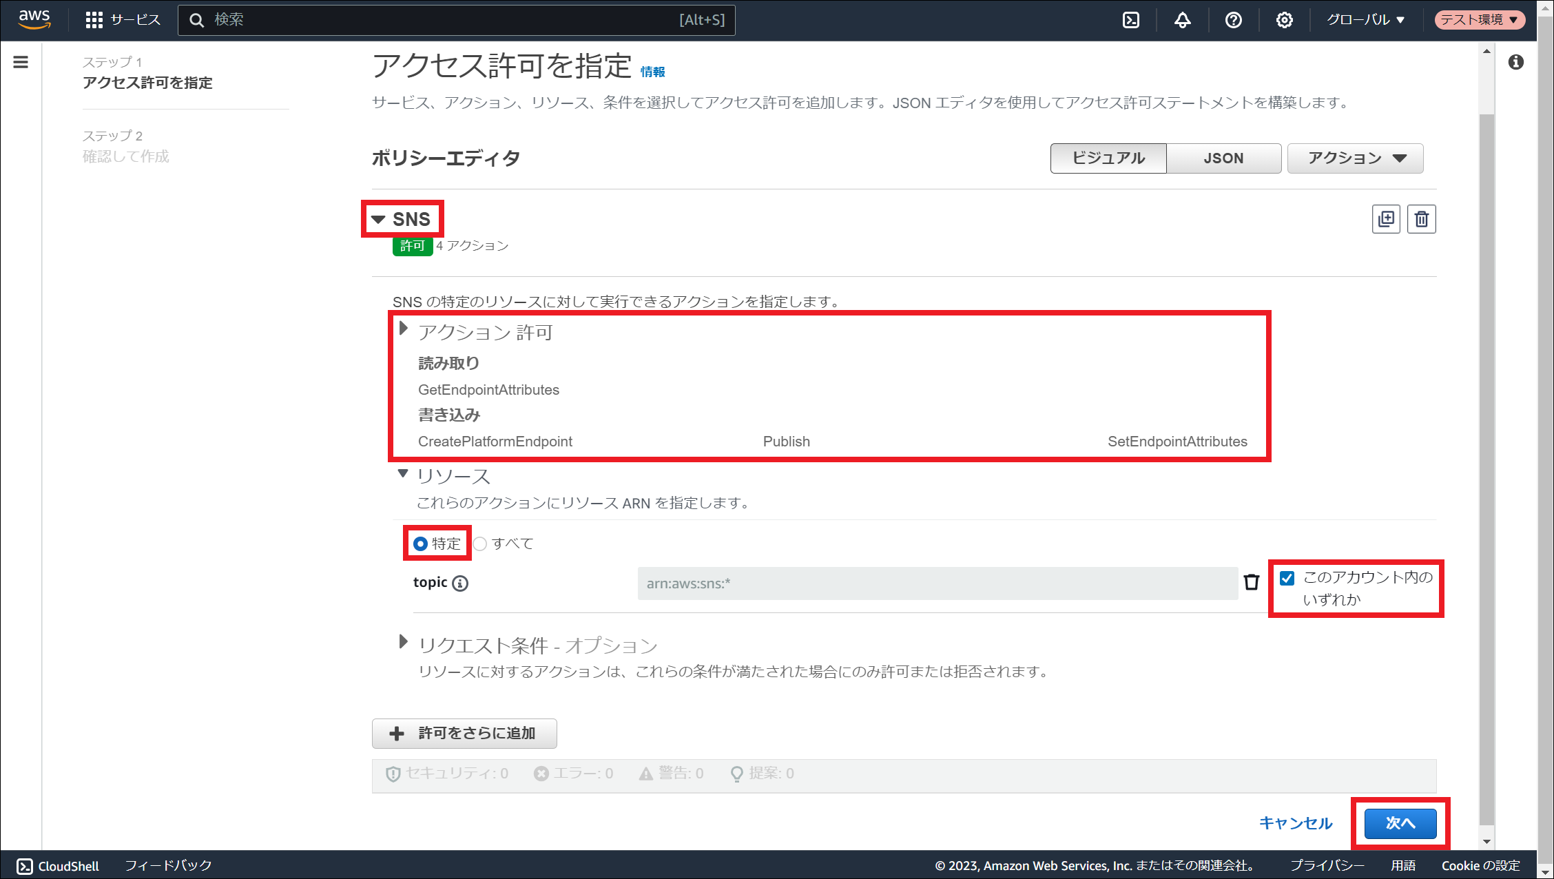Open the notifications bell icon

click(x=1182, y=20)
